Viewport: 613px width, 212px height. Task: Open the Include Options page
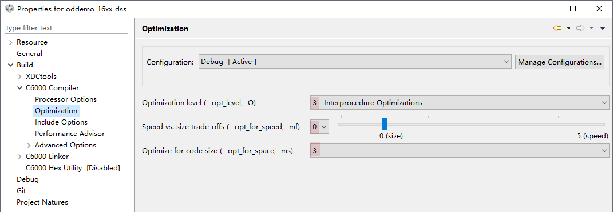pyautogui.click(x=61, y=122)
